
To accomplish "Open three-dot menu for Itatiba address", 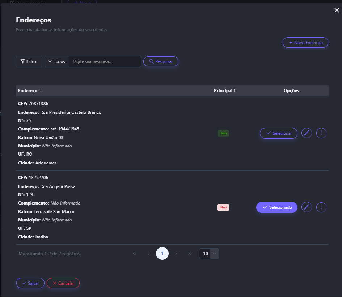I will 321,207.
